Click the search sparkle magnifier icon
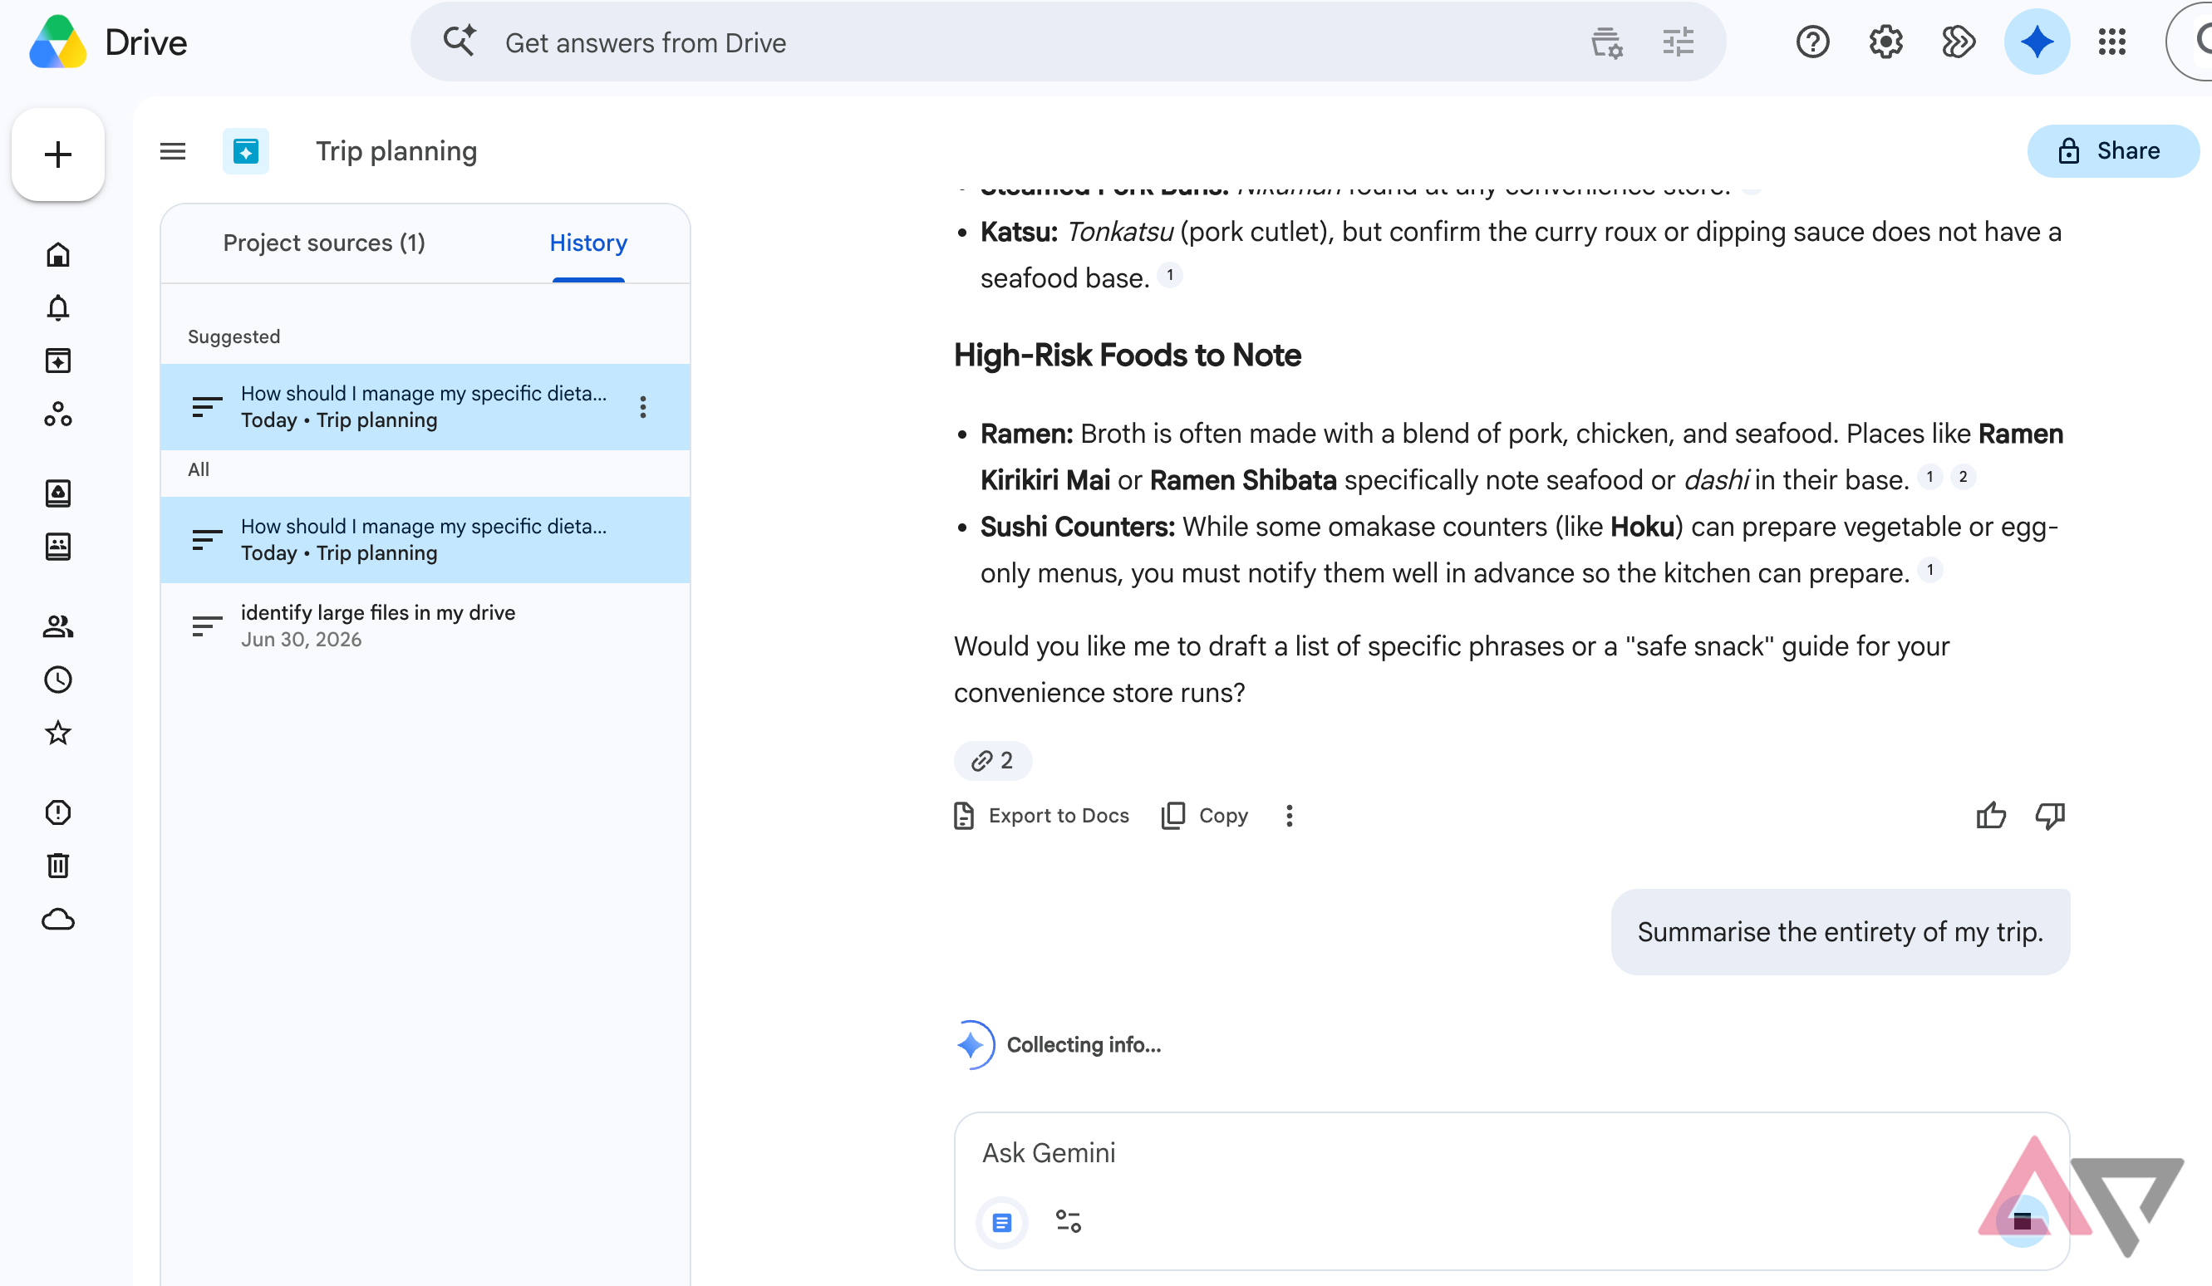Viewport: 2212px width, 1286px height. [x=459, y=42]
